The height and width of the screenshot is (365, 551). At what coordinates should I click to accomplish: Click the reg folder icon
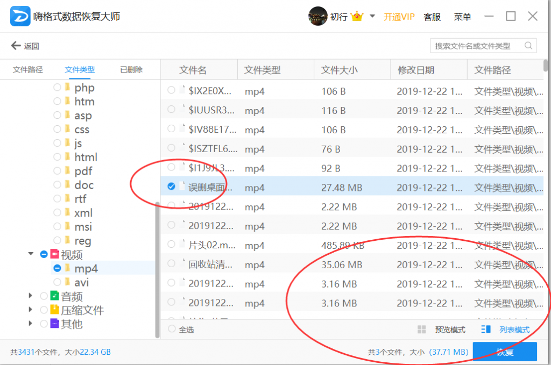[67, 240]
